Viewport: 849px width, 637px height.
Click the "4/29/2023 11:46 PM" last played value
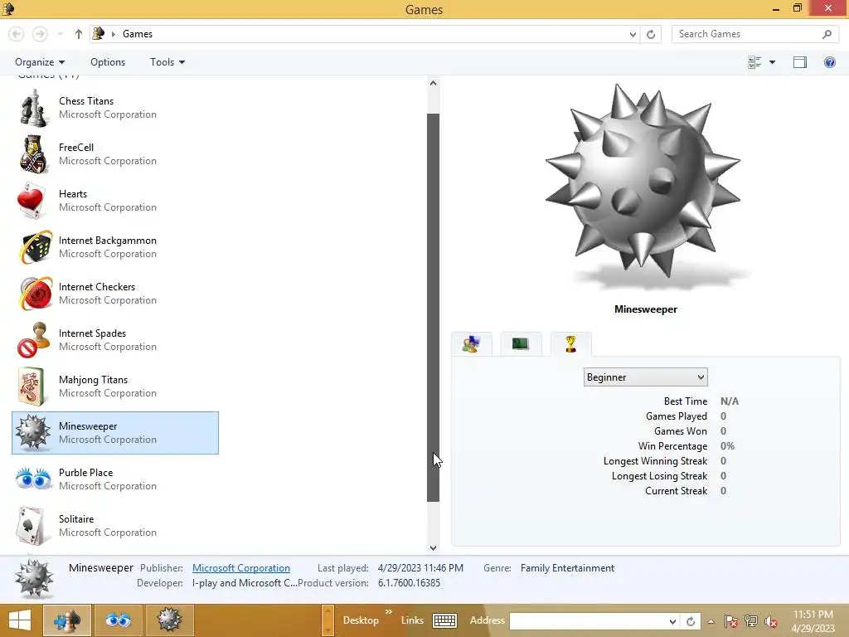[x=420, y=568]
